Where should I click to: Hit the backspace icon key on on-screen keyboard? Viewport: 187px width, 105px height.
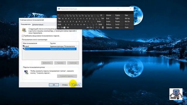[101, 15]
